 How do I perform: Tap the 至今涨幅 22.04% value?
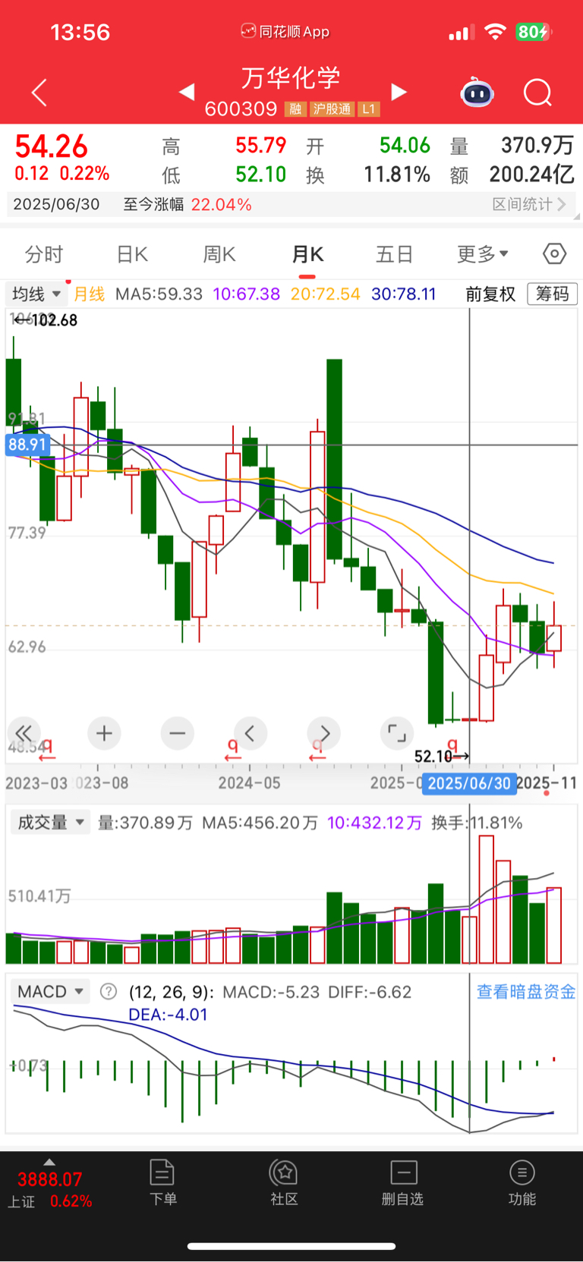point(221,205)
